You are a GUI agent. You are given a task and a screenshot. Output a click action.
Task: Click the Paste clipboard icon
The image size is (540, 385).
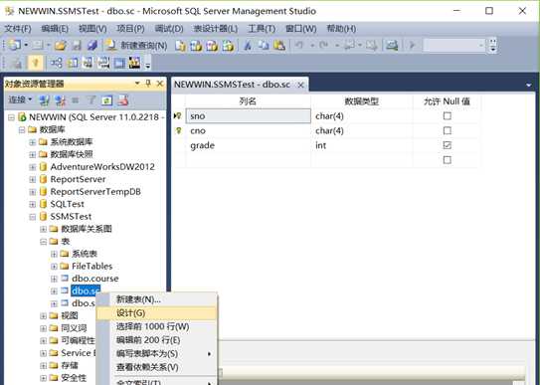[279, 45]
